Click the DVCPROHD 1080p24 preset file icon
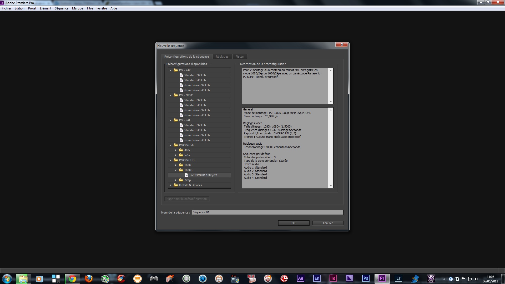The width and height of the screenshot is (505, 284). [186, 175]
